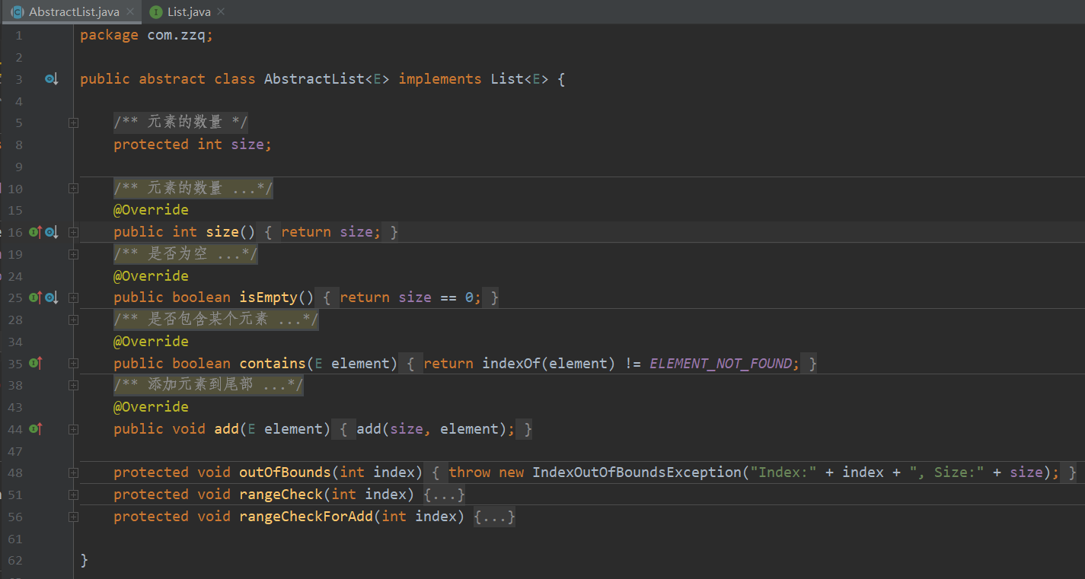Expand the folded Javadoc at line 38
This screenshot has width=1085, height=579.
[73, 385]
